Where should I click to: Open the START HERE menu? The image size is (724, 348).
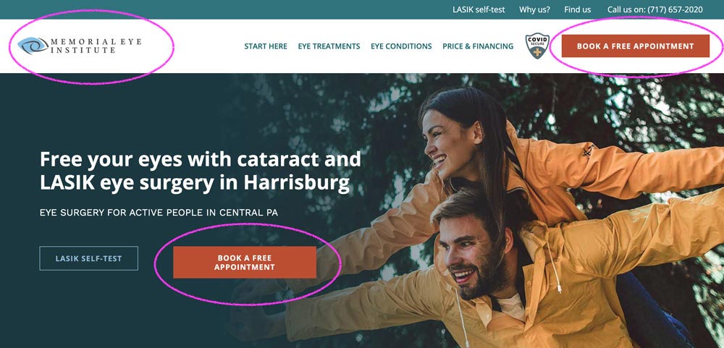tap(266, 46)
